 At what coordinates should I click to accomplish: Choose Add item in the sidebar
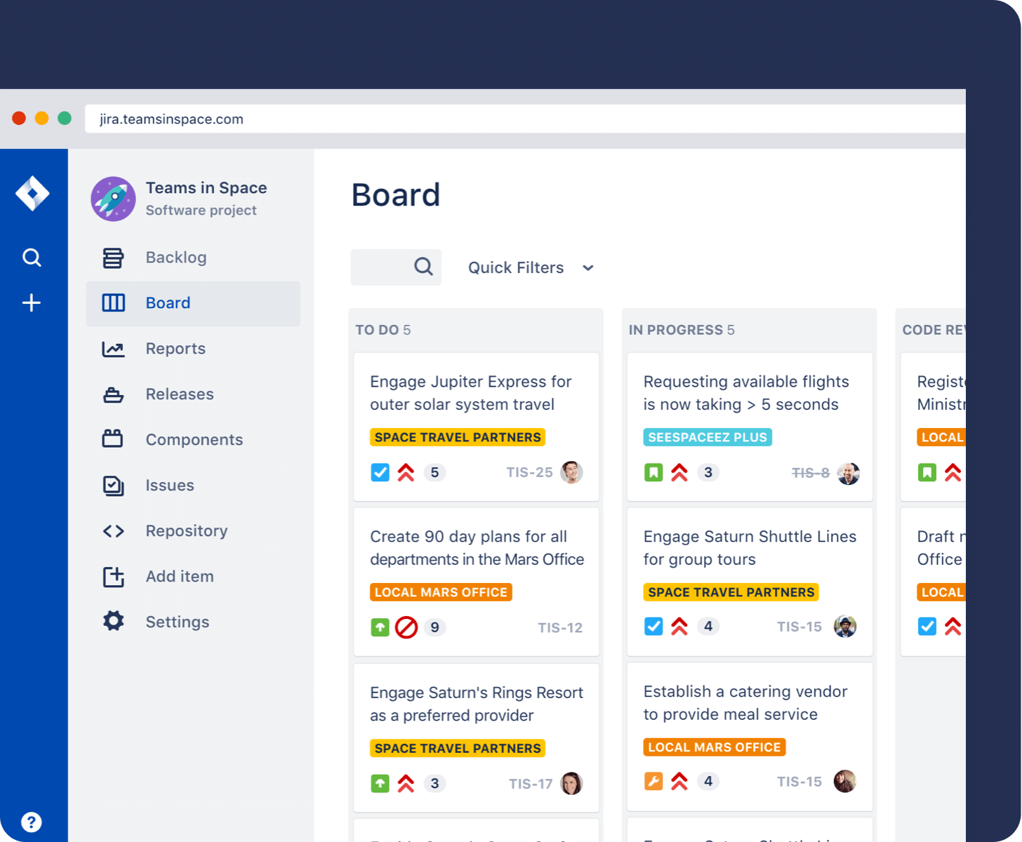(x=193, y=577)
